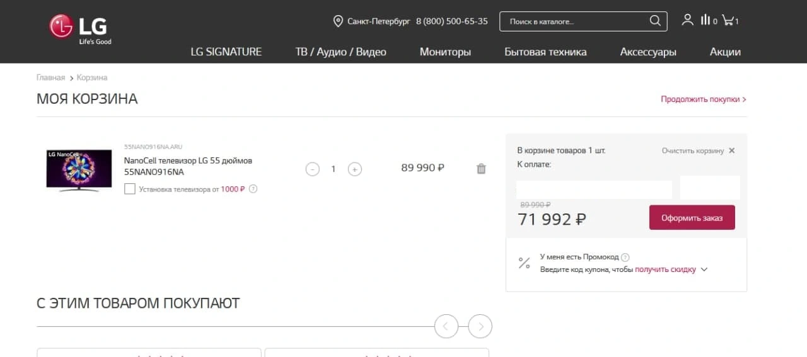This screenshot has height=357, width=807.
Task: Delete the TV using the trash icon
Action: [481, 169]
